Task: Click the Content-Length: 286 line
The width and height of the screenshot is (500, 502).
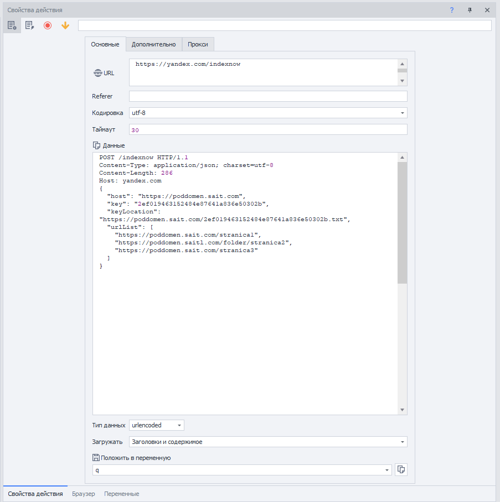Action: [x=136, y=173]
